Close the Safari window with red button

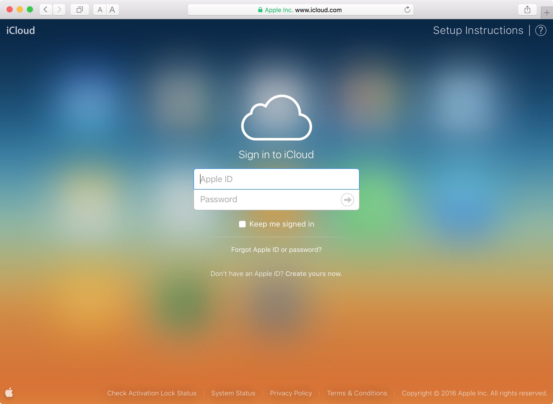pyautogui.click(x=10, y=10)
